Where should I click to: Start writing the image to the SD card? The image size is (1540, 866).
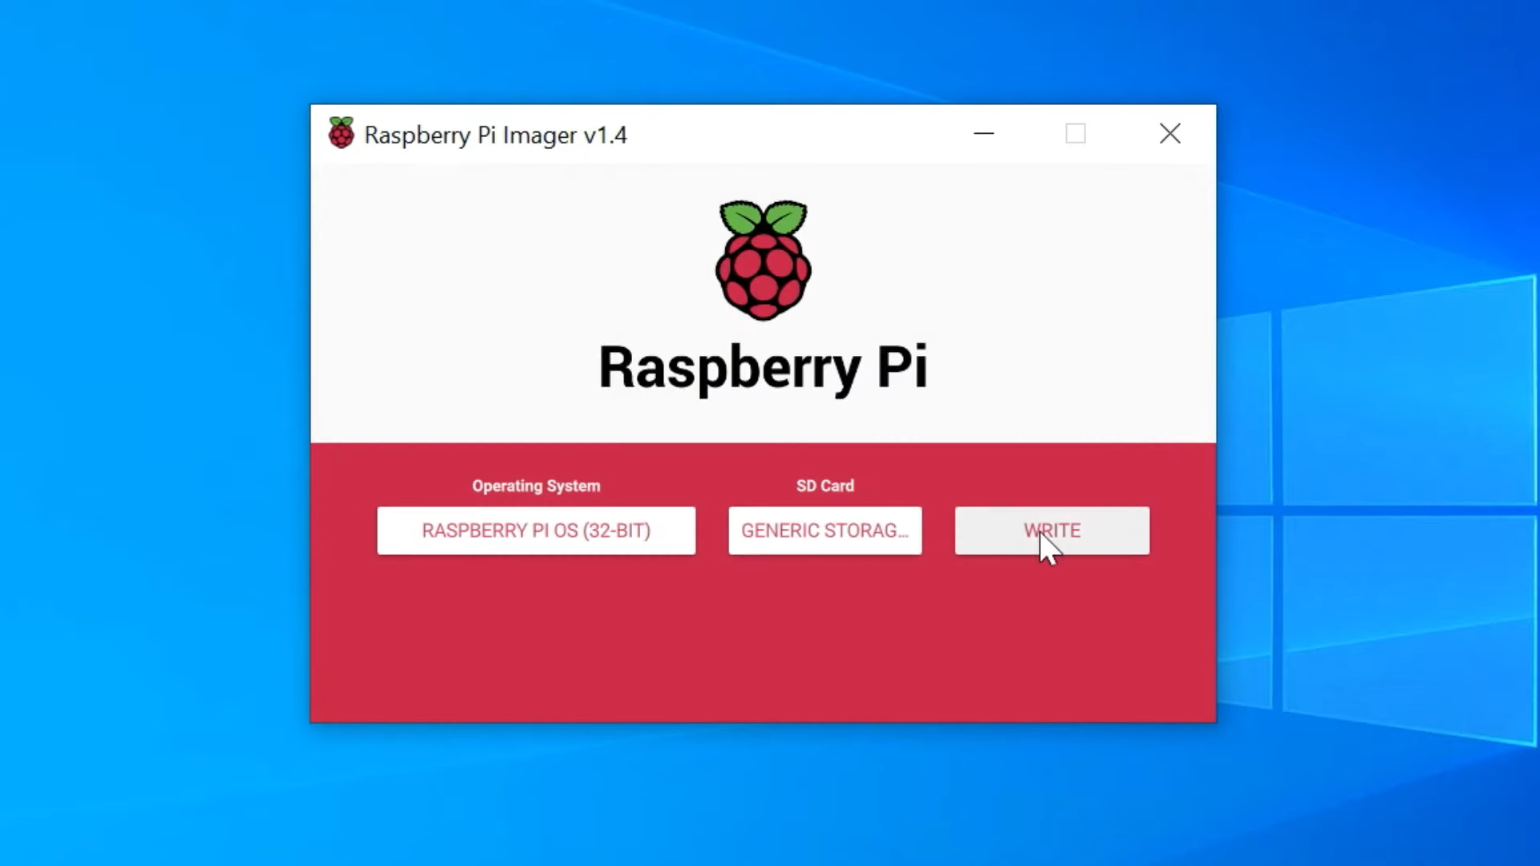tap(1052, 530)
